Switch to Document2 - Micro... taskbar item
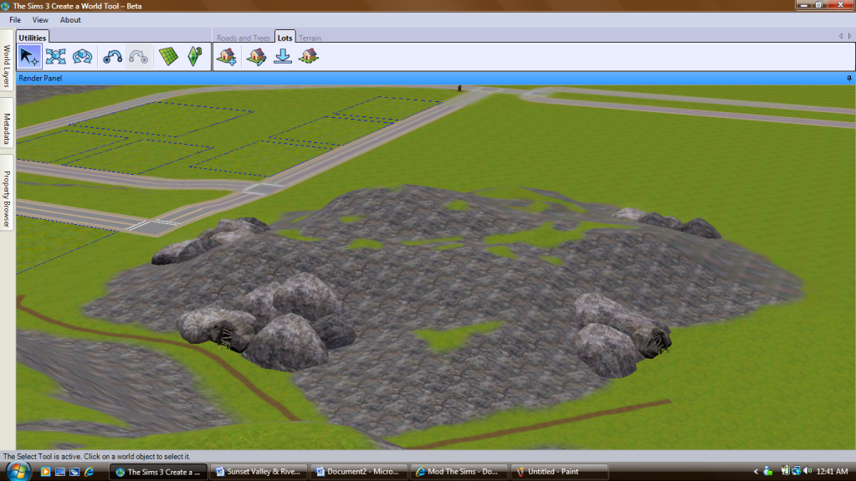The height and width of the screenshot is (481, 856). click(358, 472)
